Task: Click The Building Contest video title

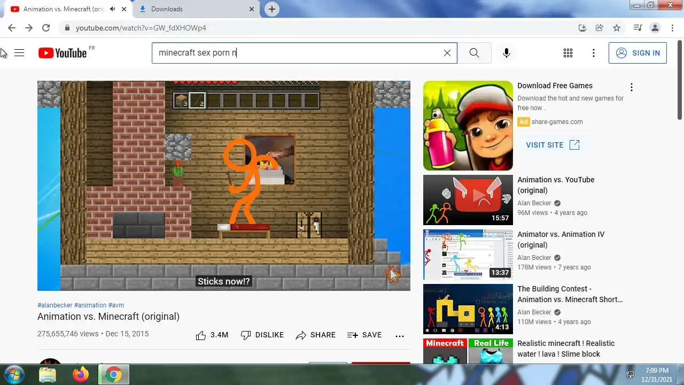Action: [x=570, y=294]
